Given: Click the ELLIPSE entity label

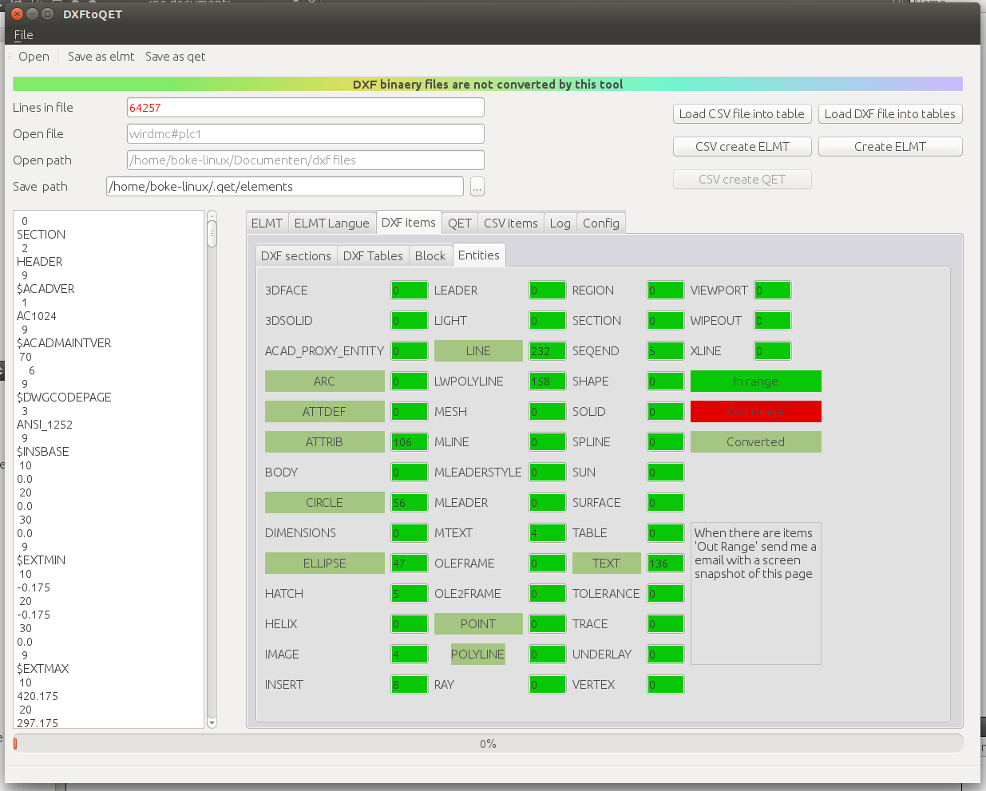Looking at the screenshot, I should coord(324,564).
